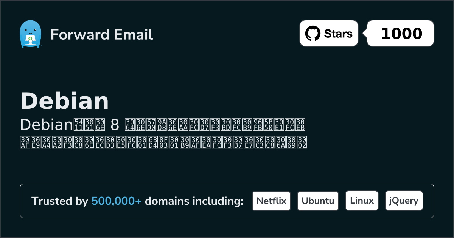Click the 'Trusted by' text in the banner
Viewport: 454px width, 238px height.
click(60, 201)
